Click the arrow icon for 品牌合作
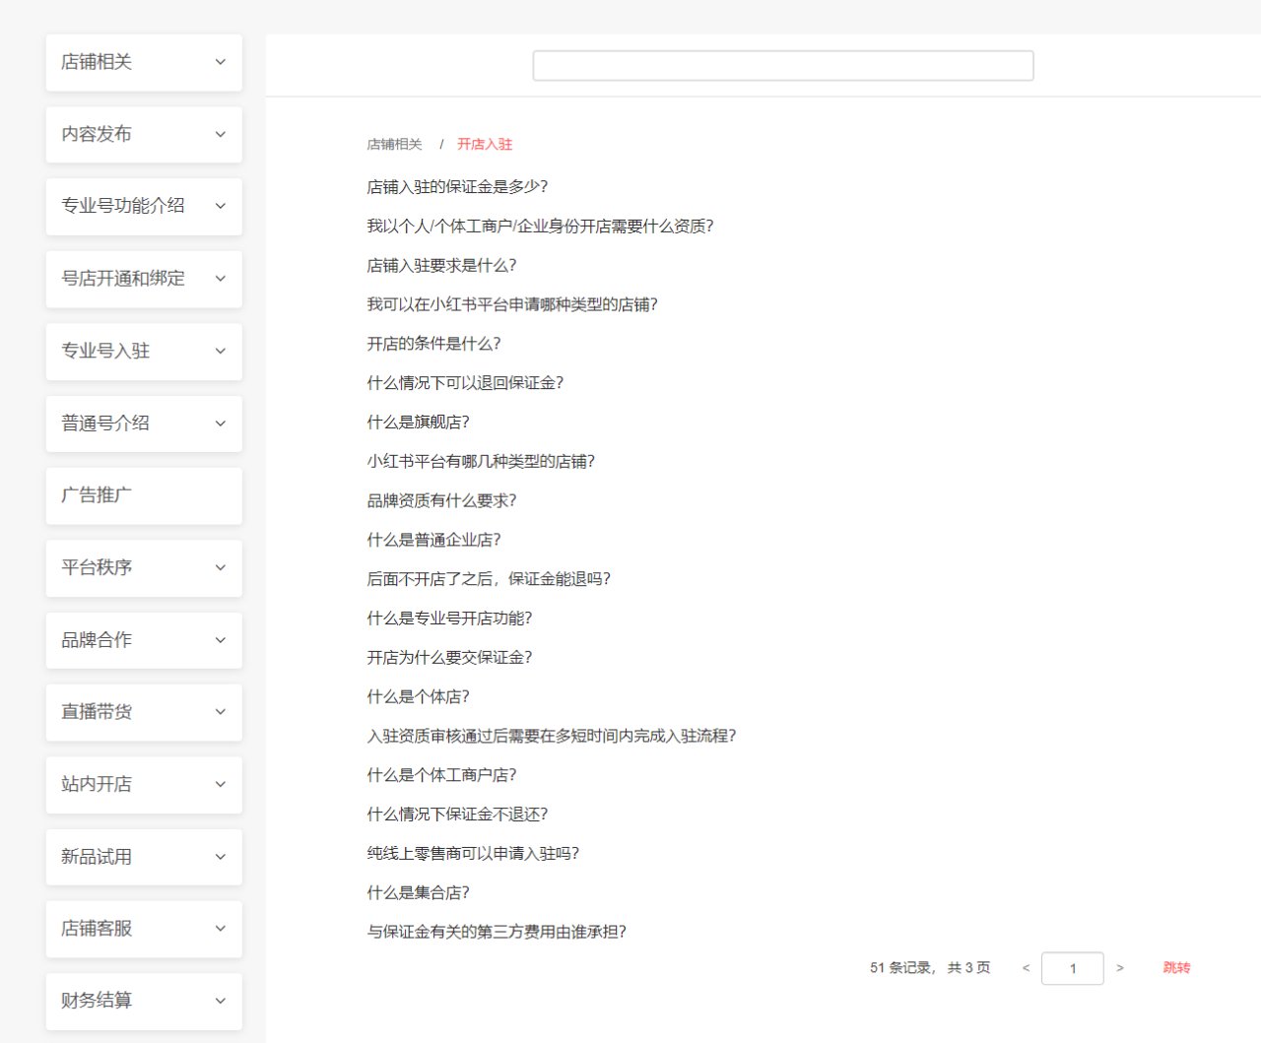This screenshot has width=1261, height=1043. 220,640
